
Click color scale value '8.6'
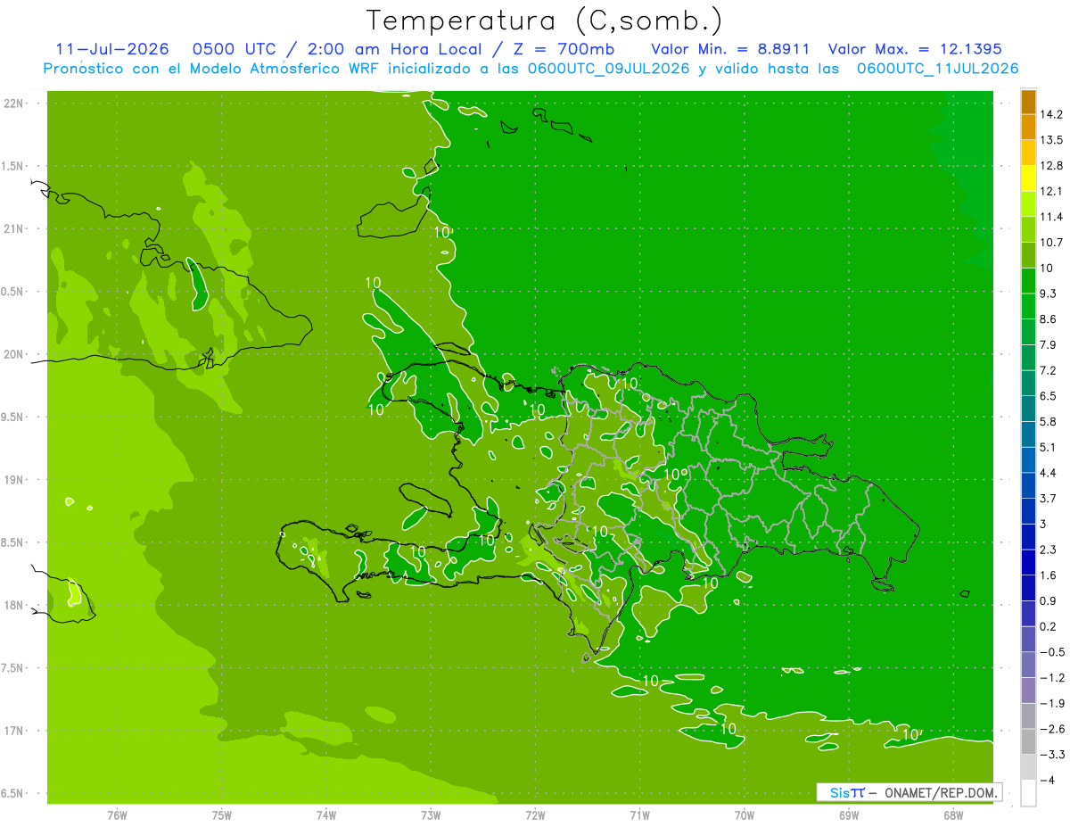(x=1048, y=319)
